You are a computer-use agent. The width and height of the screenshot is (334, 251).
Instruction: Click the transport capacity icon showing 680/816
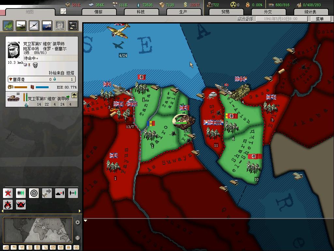(x=271, y=5)
